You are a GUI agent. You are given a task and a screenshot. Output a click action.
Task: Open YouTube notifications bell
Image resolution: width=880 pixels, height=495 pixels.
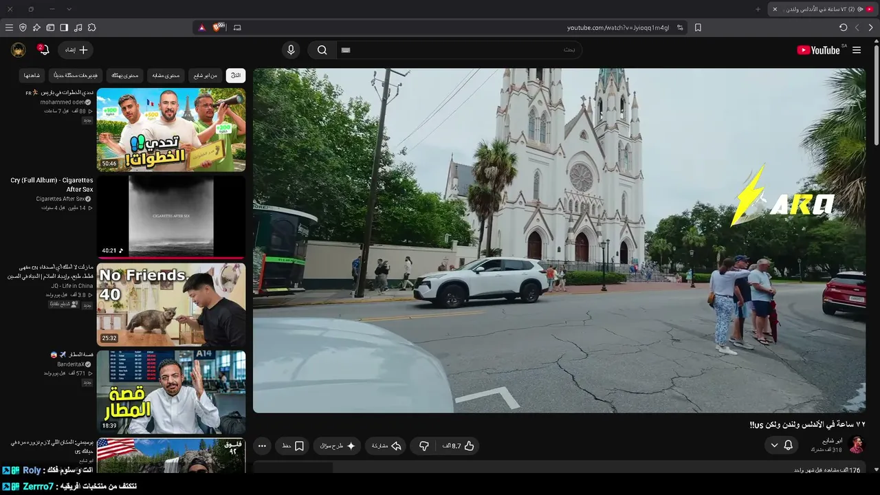pyautogui.click(x=43, y=50)
